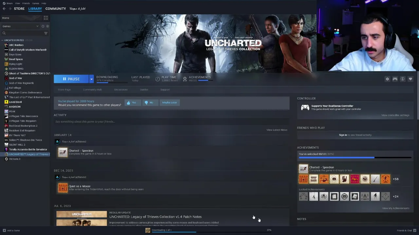Click the library search field
419x235 pixels.
(22, 33)
